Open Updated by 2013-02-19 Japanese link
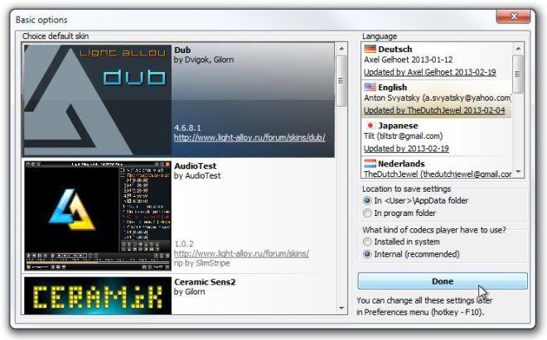This screenshot has width=547, height=340. 406,148
